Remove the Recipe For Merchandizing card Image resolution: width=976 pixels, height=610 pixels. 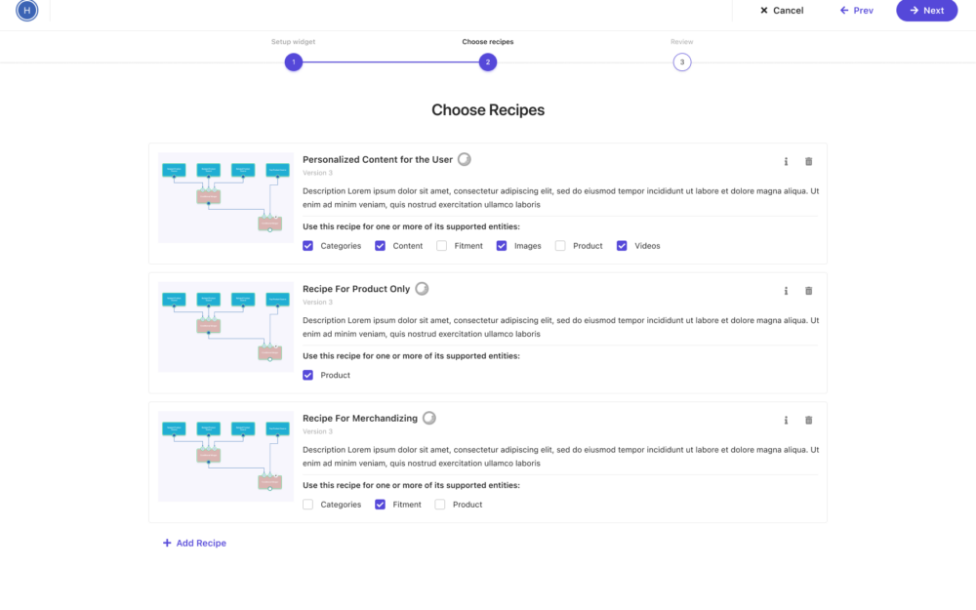pos(808,420)
